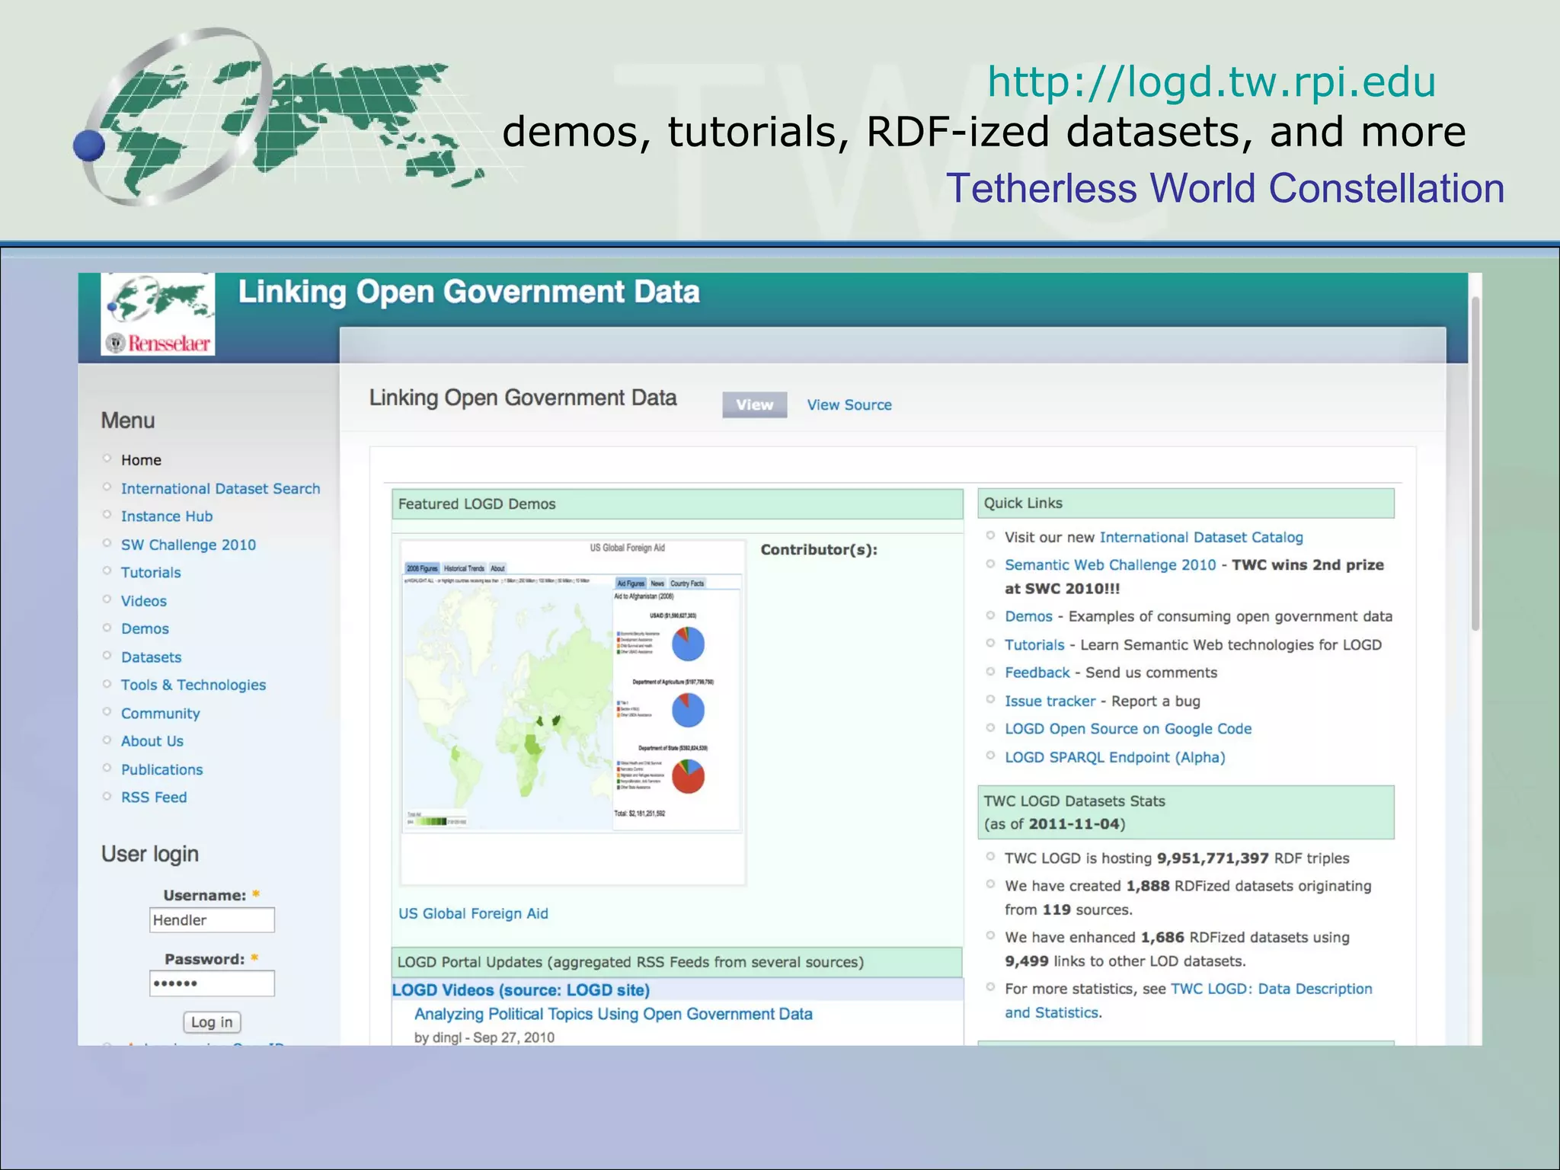This screenshot has width=1560, height=1170.
Task: Click the Rensselaer globe logo in header
Action: click(x=158, y=313)
